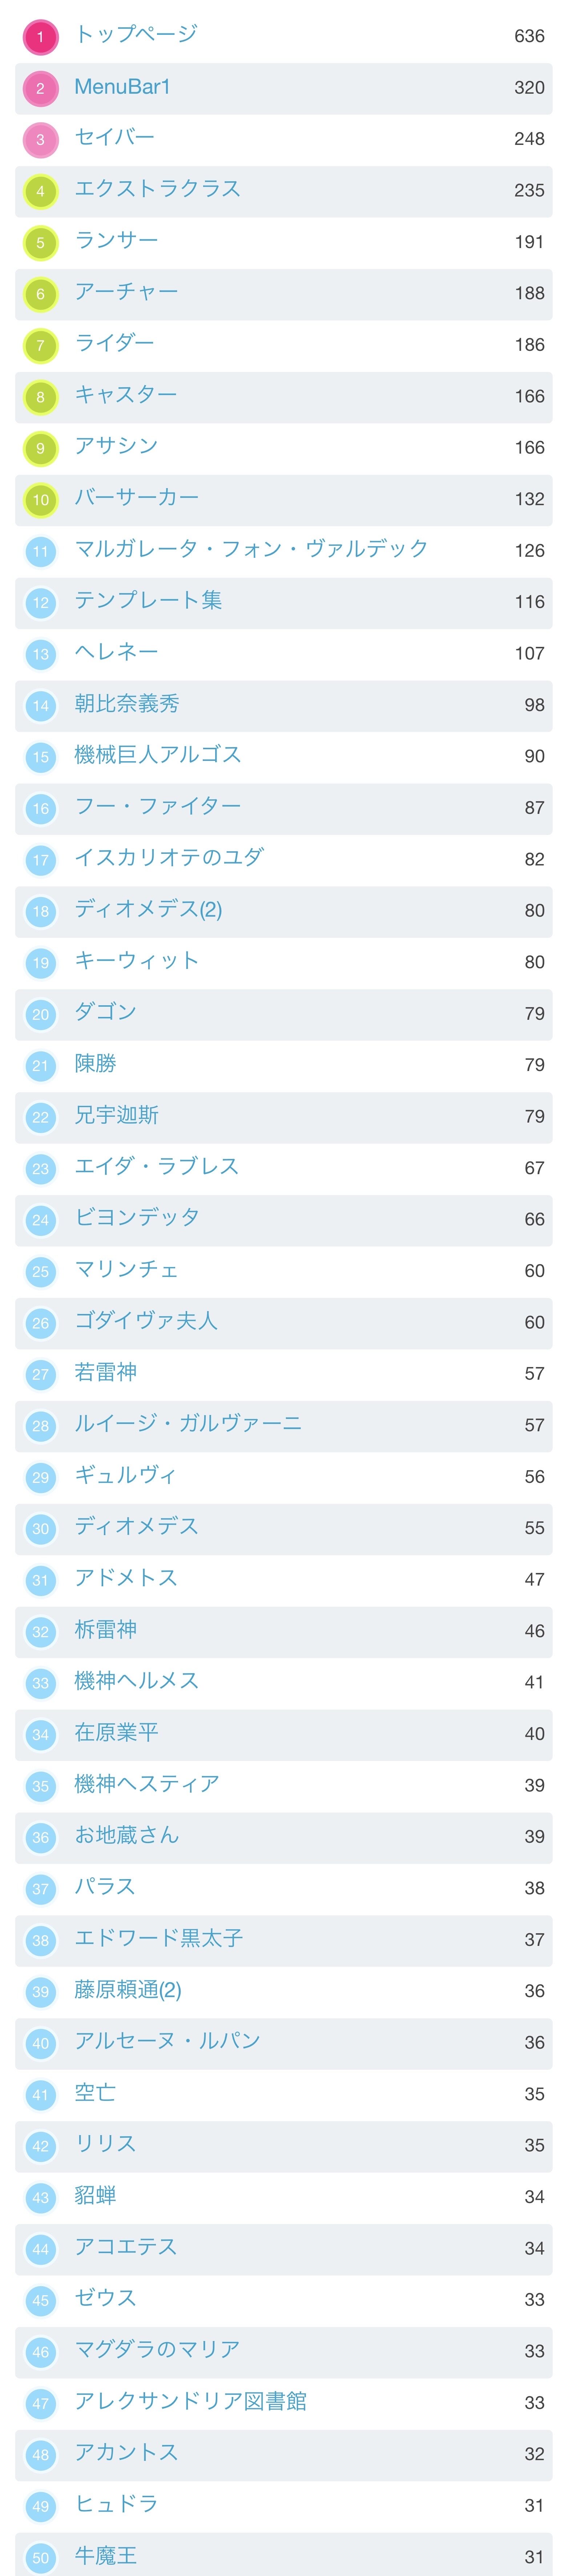Click the 藤原頼通(2) link
Screen dimensions: 568x2576
pos(128,1989)
